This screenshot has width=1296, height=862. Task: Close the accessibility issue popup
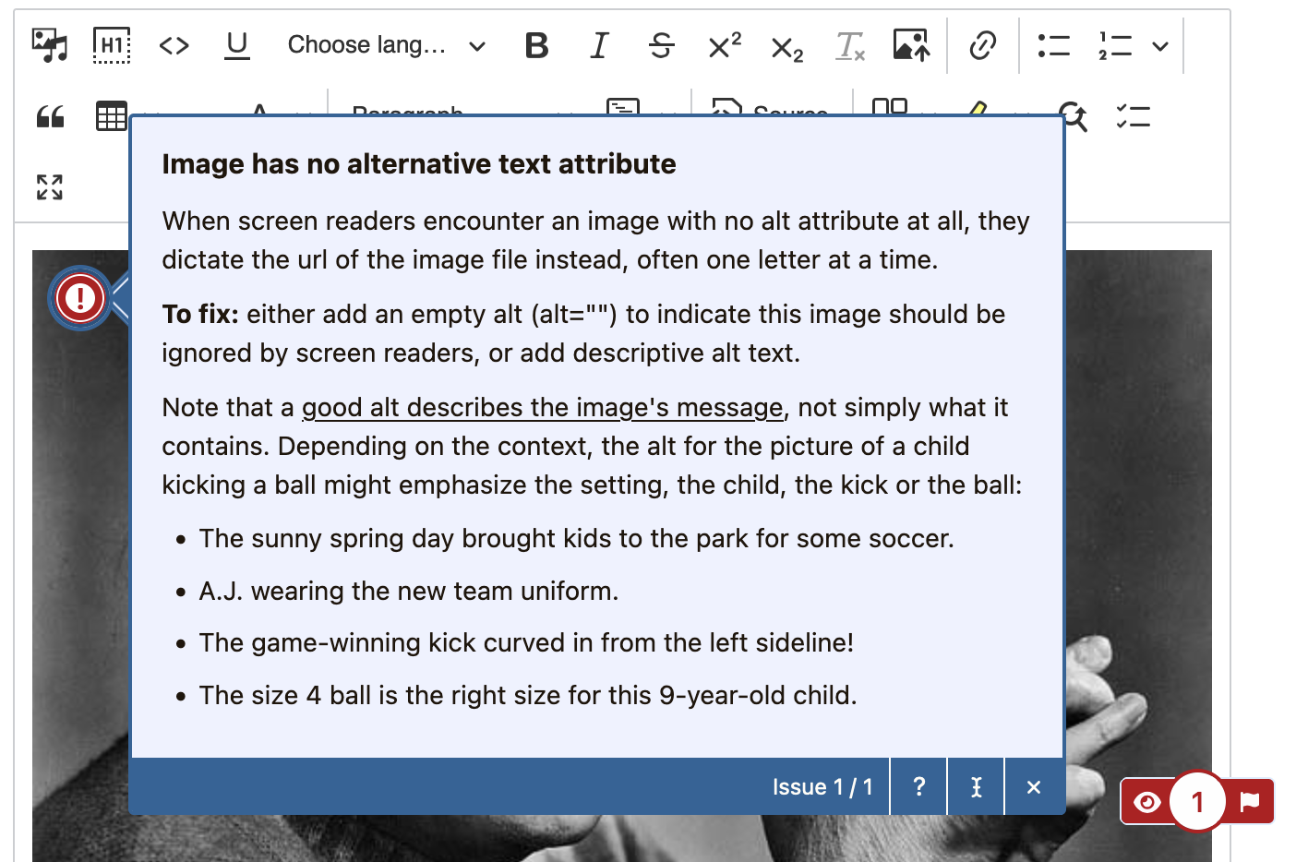pos(1034,786)
